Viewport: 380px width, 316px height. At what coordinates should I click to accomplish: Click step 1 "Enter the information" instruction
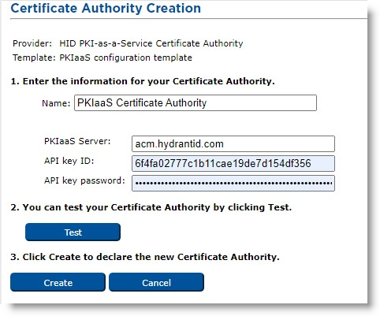click(x=143, y=81)
